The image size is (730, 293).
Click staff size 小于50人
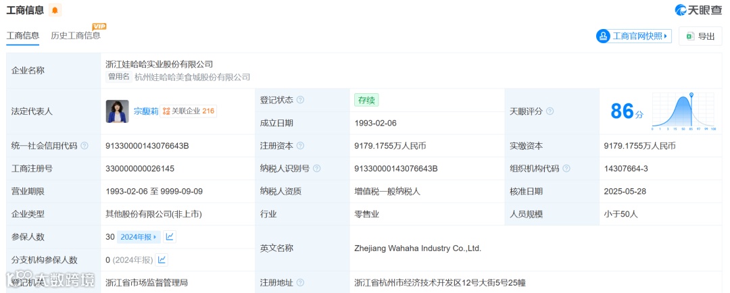click(x=620, y=214)
